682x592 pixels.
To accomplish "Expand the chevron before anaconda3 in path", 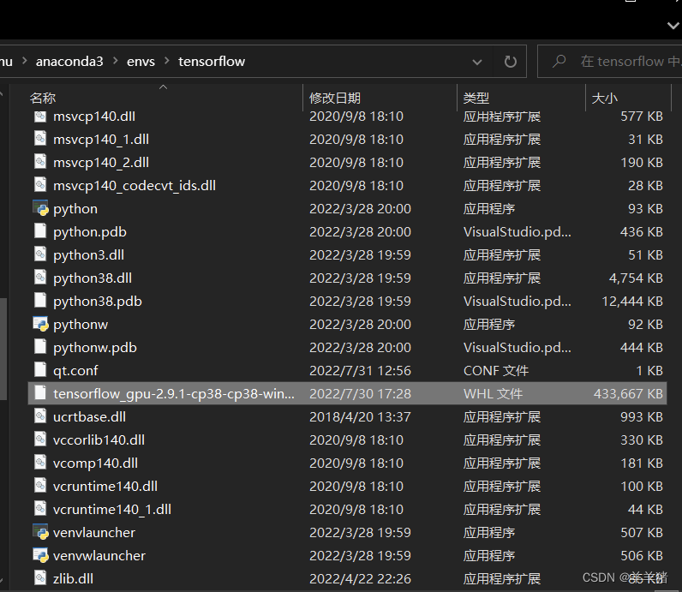I will pyautogui.click(x=24, y=62).
